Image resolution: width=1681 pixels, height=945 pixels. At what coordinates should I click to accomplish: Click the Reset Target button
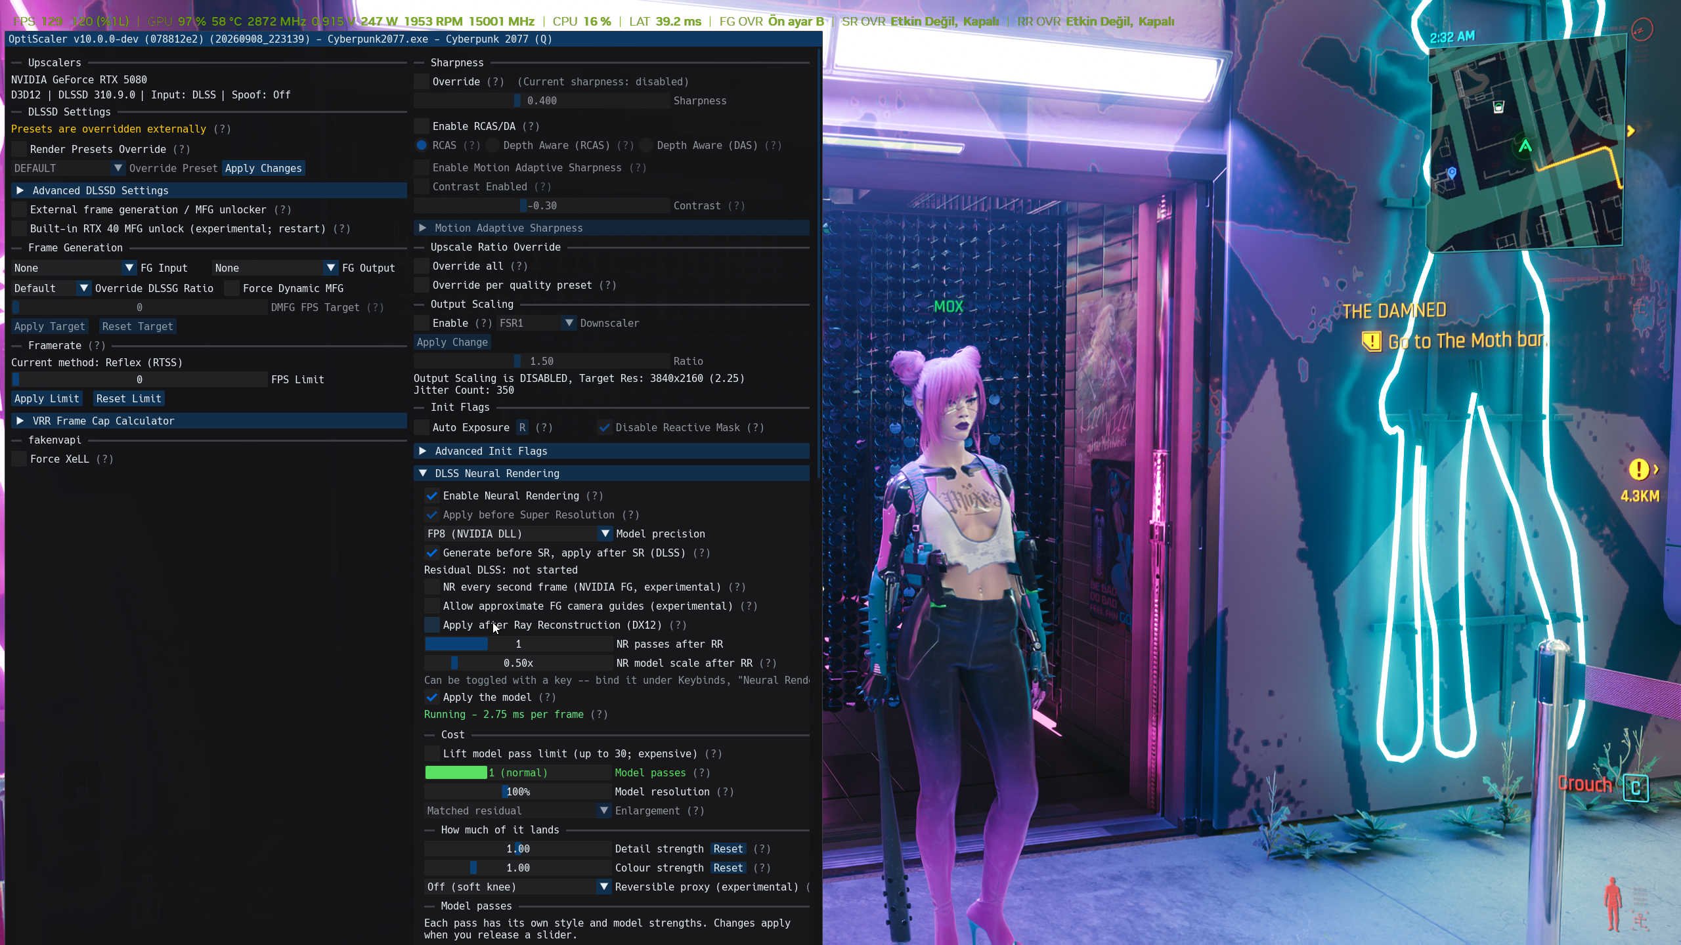tap(137, 326)
